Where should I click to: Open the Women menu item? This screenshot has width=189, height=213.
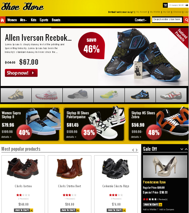click(12, 20)
